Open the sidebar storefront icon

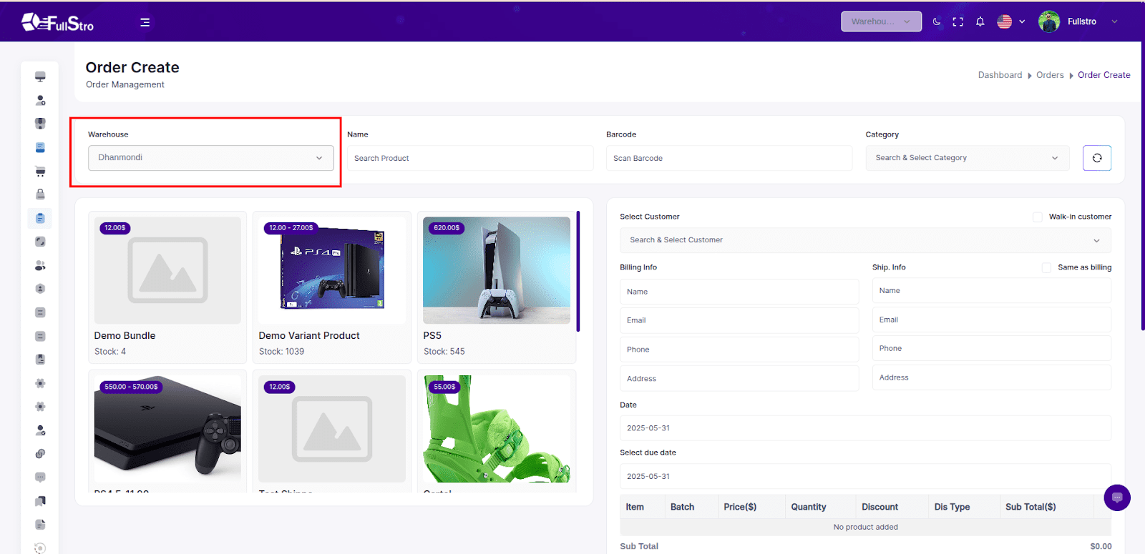tap(40, 124)
